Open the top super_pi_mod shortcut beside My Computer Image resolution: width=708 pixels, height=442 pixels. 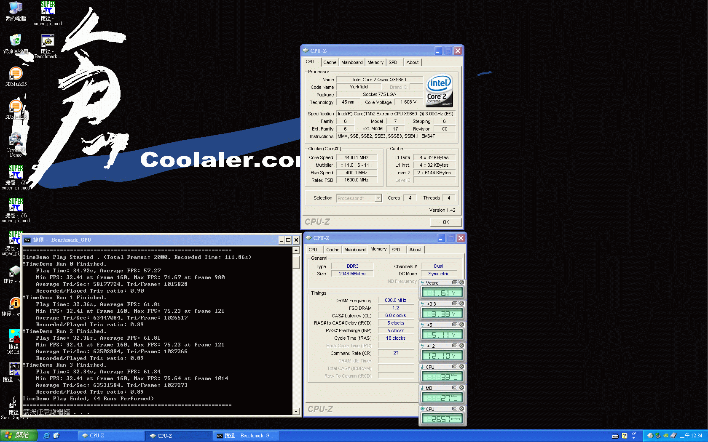(x=48, y=13)
